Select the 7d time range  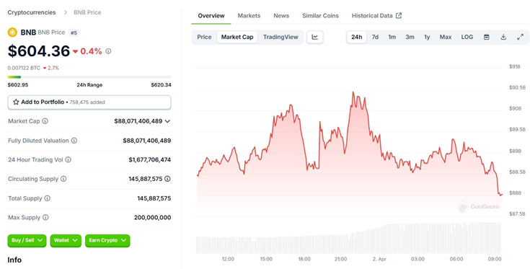pyautogui.click(x=375, y=38)
